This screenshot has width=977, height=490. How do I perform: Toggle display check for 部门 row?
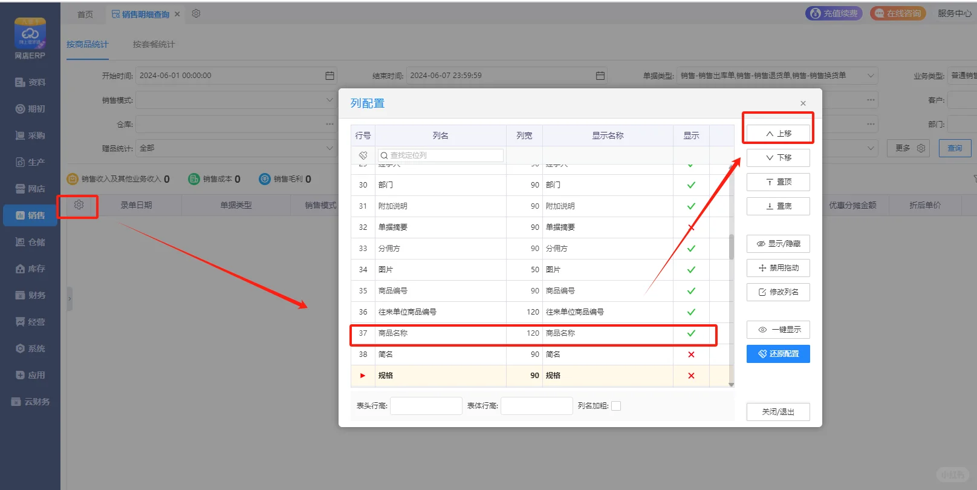click(x=691, y=185)
